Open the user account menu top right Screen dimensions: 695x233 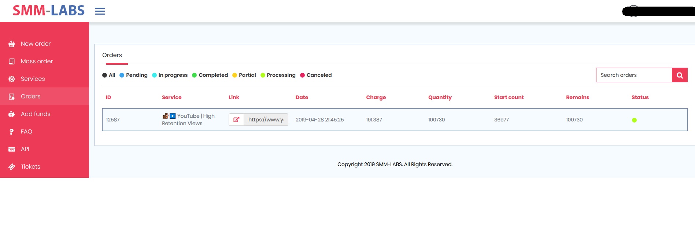[x=658, y=11]
